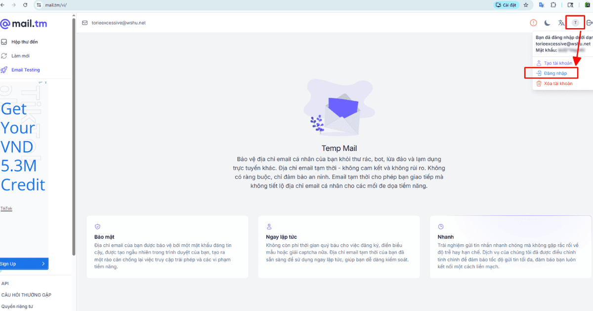Click the Temp Mail heading
This screenshot has width=593, height=311.
[x=339, y=148]
